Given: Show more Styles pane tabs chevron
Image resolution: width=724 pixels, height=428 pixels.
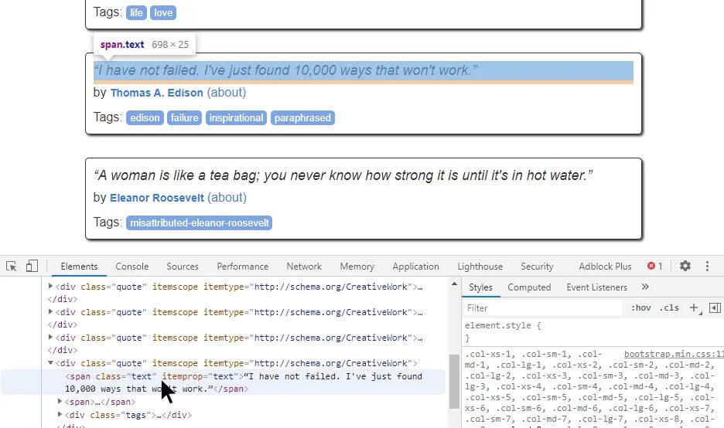Looking at the screenshot, I should click(x=645, y=287).
